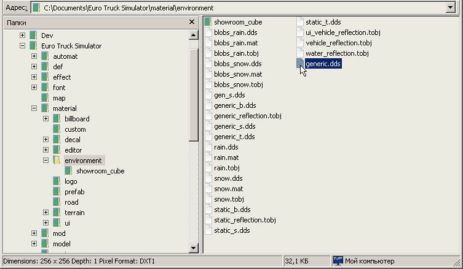
Task: Expand the font folder node
Action: tap(34, 88)
